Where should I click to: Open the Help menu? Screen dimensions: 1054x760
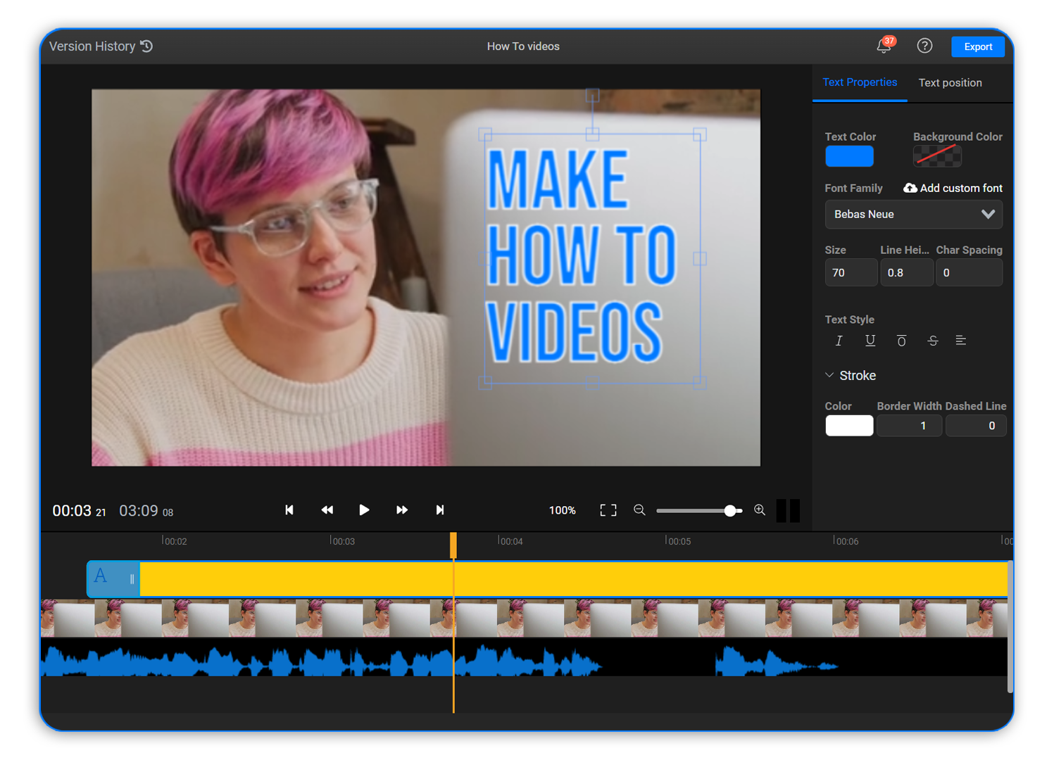[924, 46]
